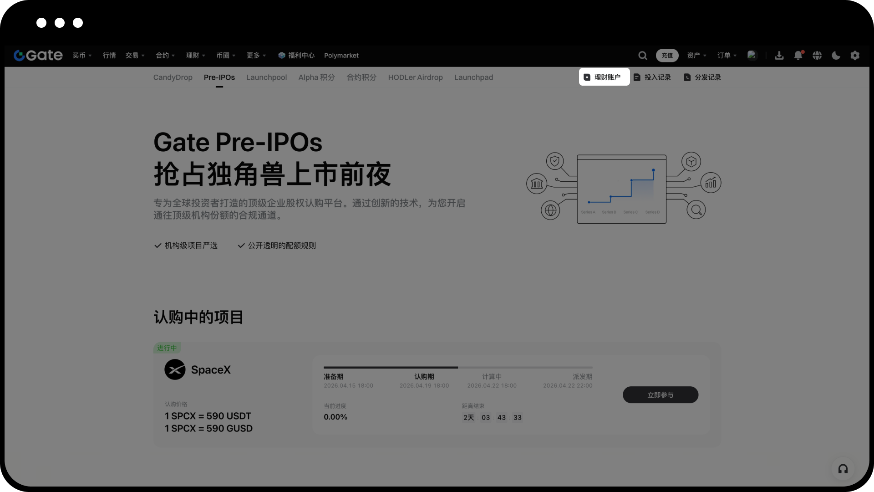Click the SpaceX project logo
Viewport: 874px width, 492px height.
tap(175, 369)
